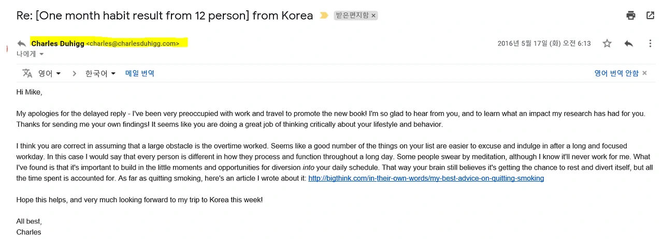
Task: Open the bigthink.com quitting smoking article link
Action: click(426, 178)
